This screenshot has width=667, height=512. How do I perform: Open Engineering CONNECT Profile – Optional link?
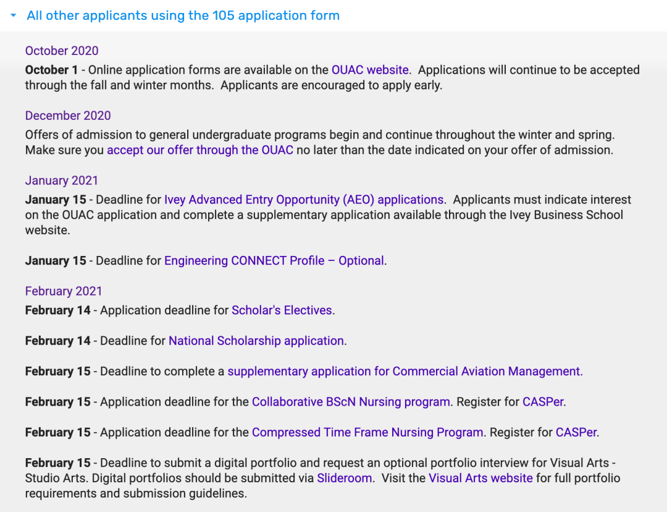click(274, 261)
